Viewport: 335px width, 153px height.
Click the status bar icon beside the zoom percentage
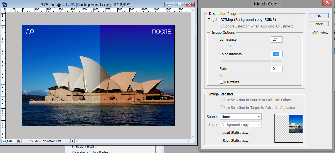18,141
